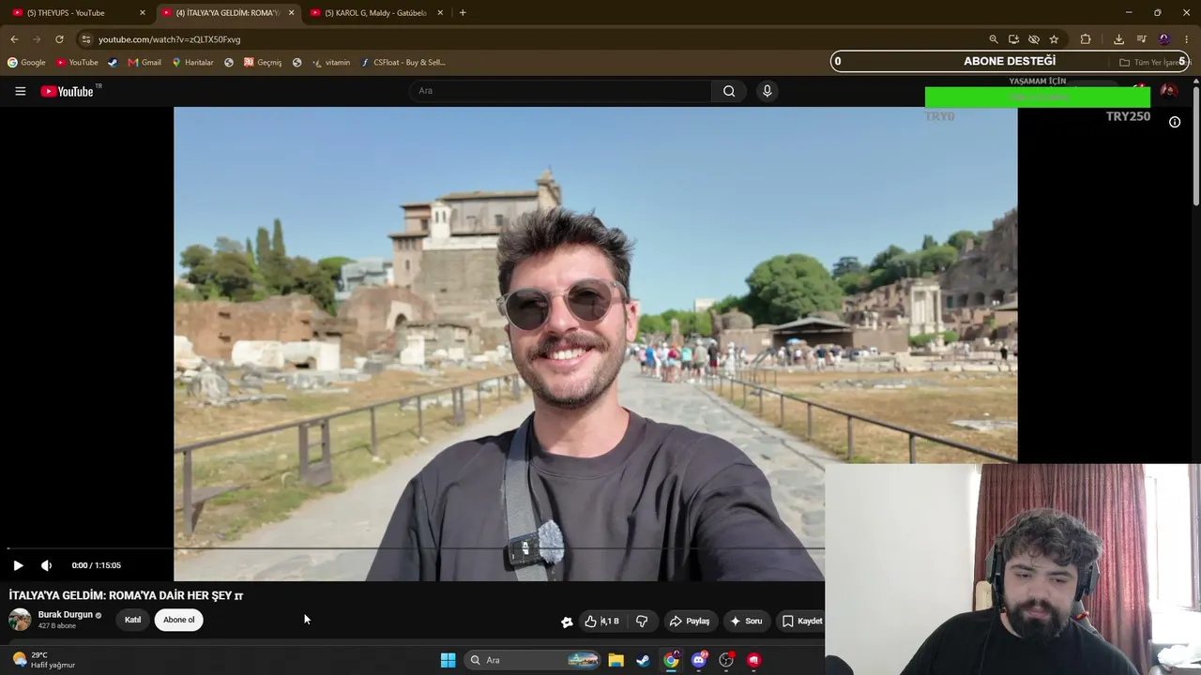Open the media controls icon

[x=1141, y=39]
